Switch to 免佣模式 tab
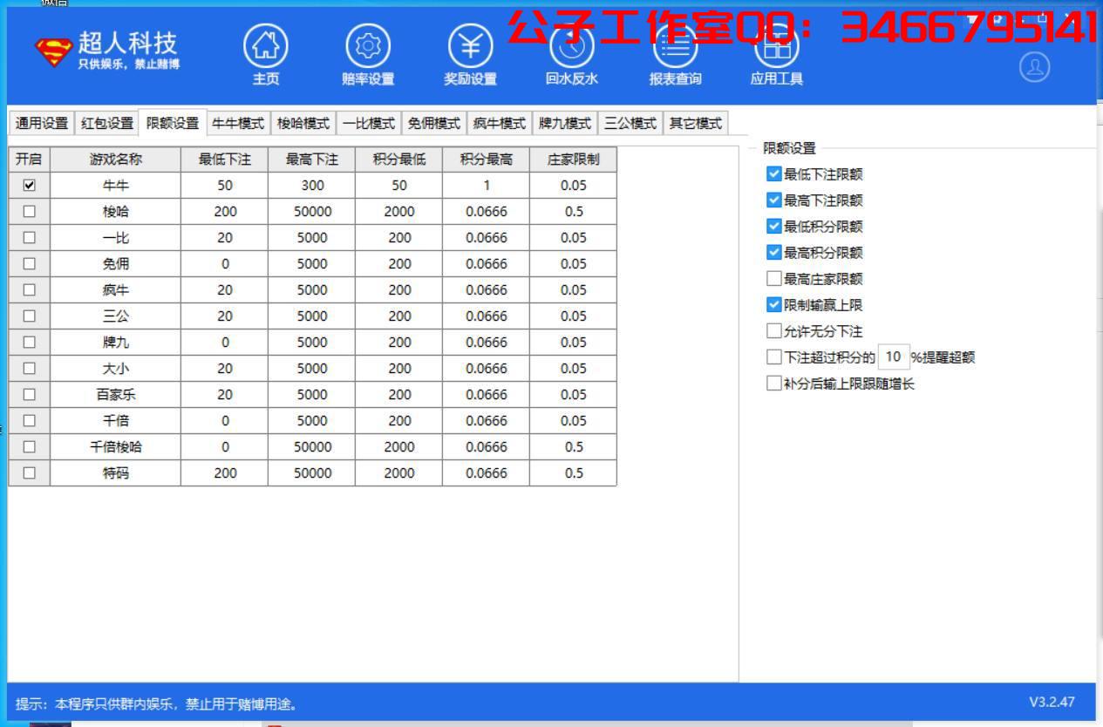The width and height of the screenshot is (1103, 727). pos(434,123)
